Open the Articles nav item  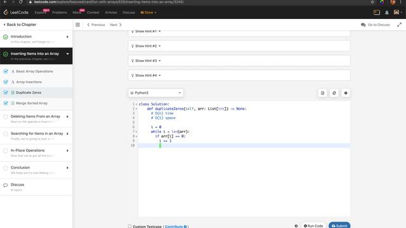click(111, 13)
